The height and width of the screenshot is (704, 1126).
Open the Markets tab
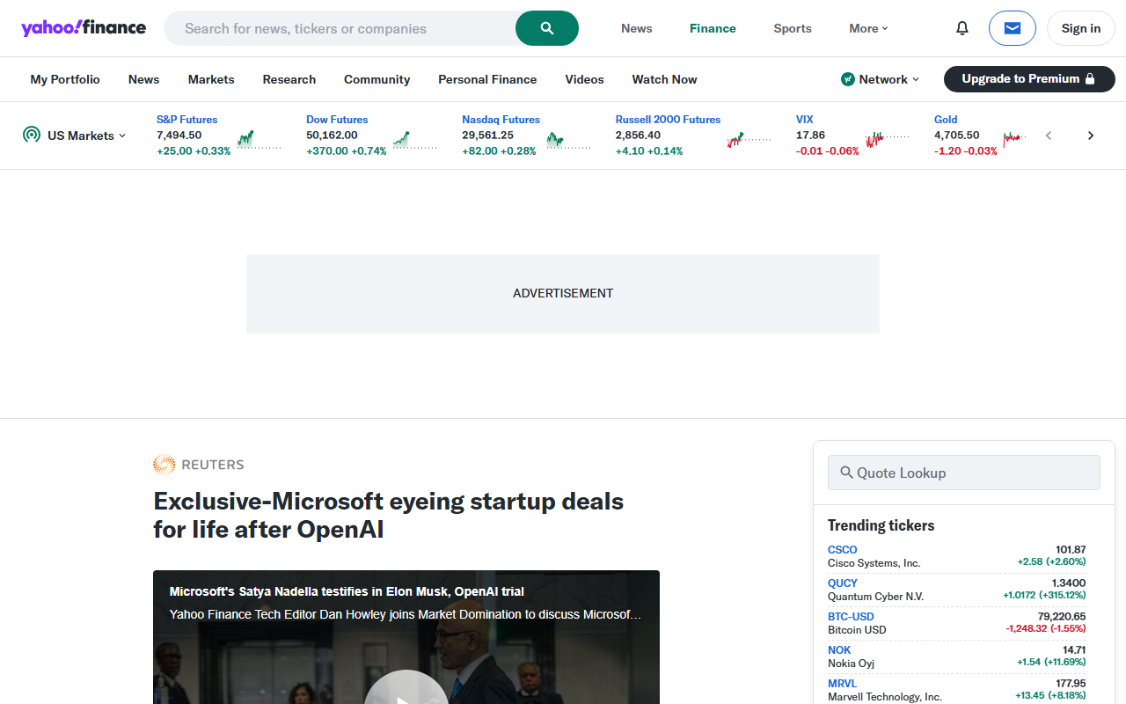[211, 79]
